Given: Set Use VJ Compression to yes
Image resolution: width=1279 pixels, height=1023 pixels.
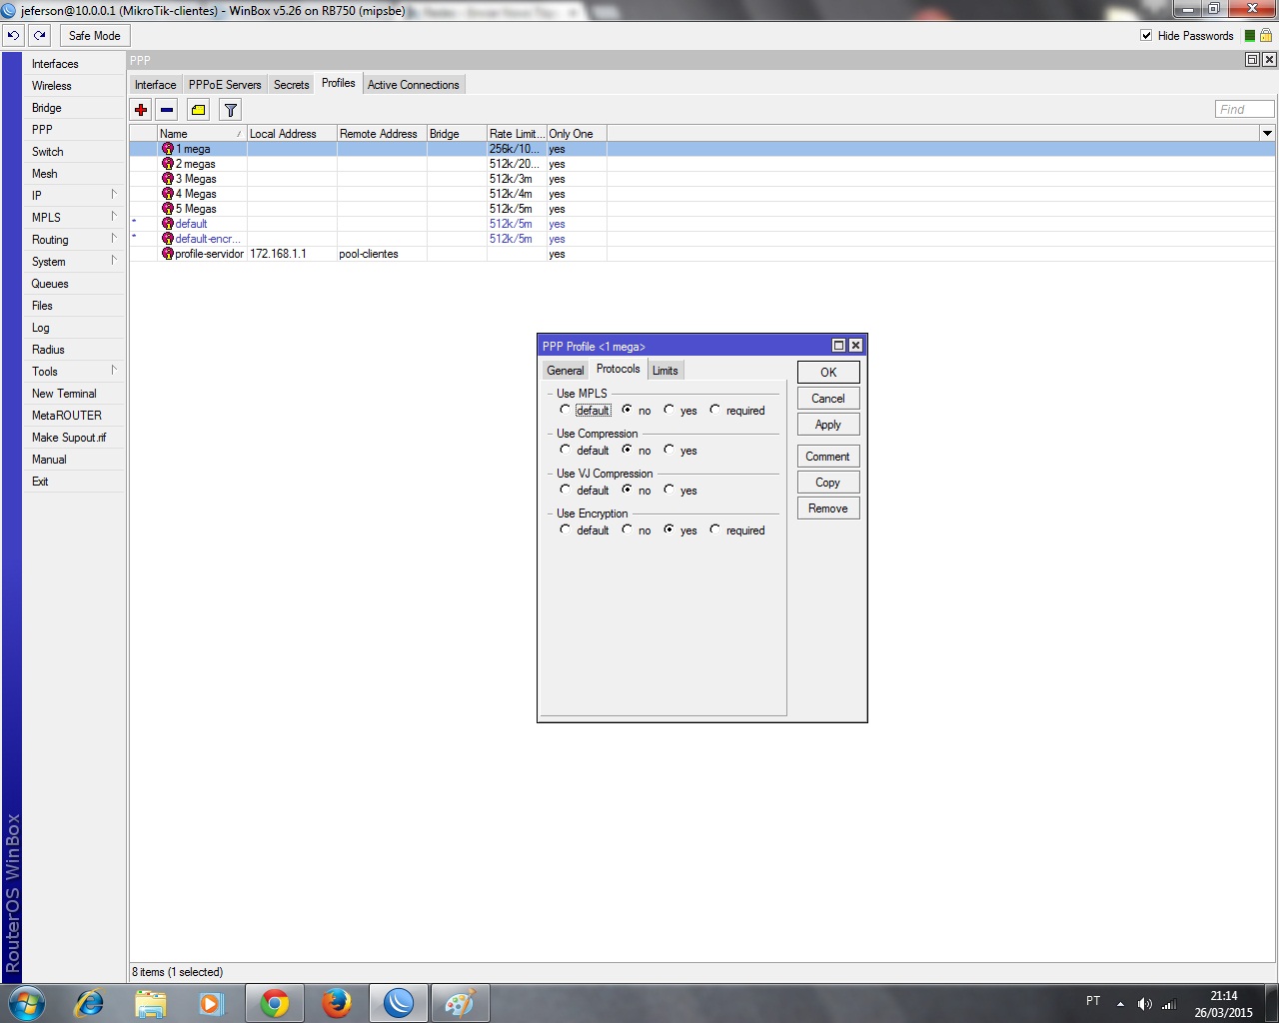Looking at the screenshot, I should click(669, 490).
